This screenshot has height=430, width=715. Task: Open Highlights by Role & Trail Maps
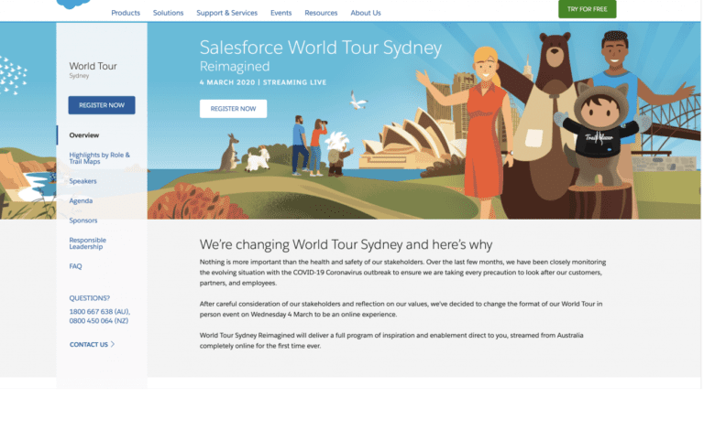99,158
